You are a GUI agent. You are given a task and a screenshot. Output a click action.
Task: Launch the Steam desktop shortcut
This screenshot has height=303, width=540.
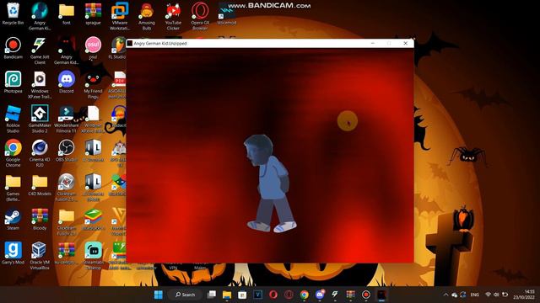click(13, 219)
